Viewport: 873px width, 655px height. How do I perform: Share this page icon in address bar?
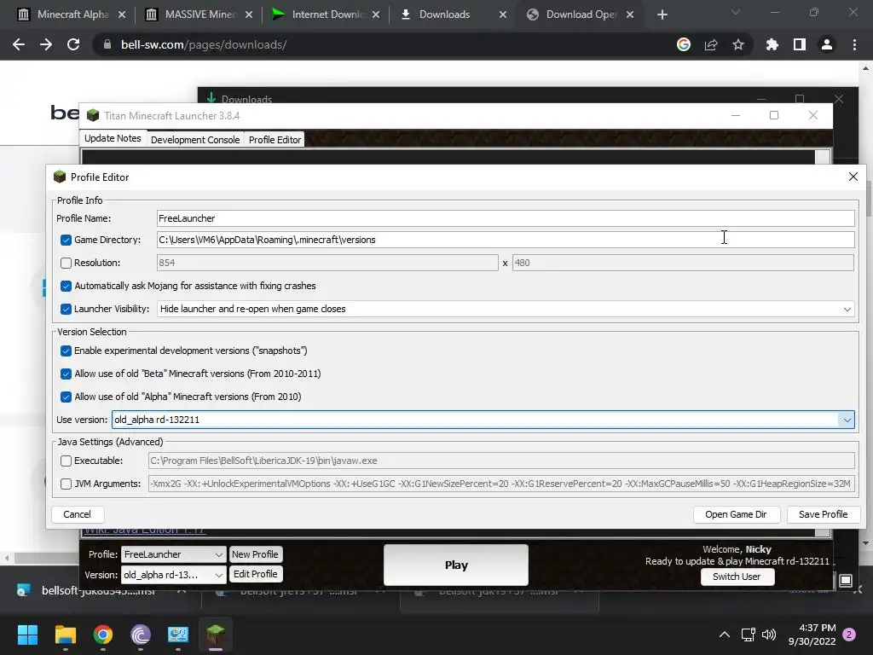[711, 44]
